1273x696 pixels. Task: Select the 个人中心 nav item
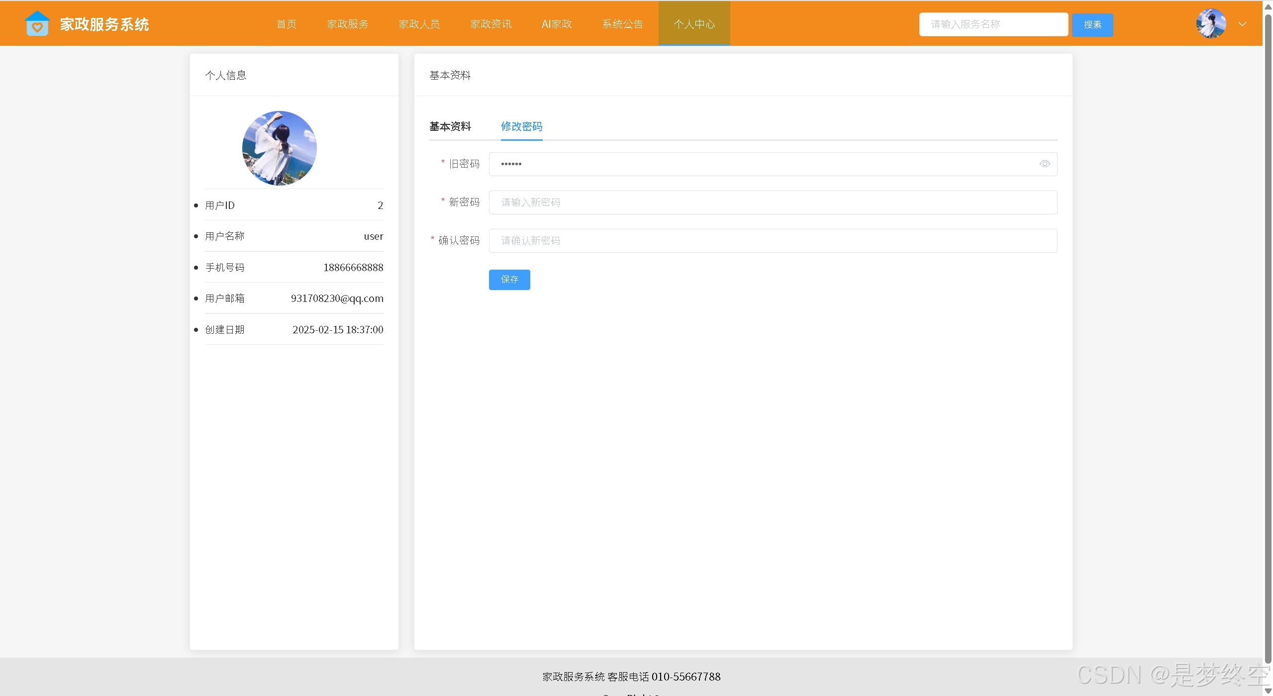point(694,24)
